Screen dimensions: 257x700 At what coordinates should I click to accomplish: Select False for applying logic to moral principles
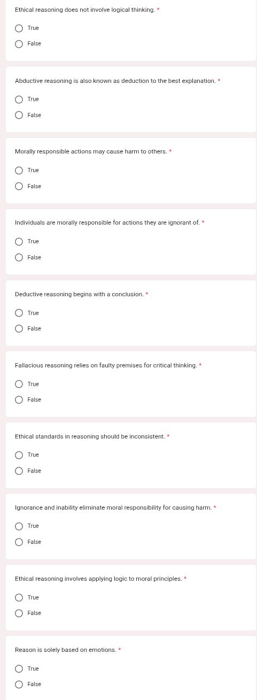tap(19, 613)
